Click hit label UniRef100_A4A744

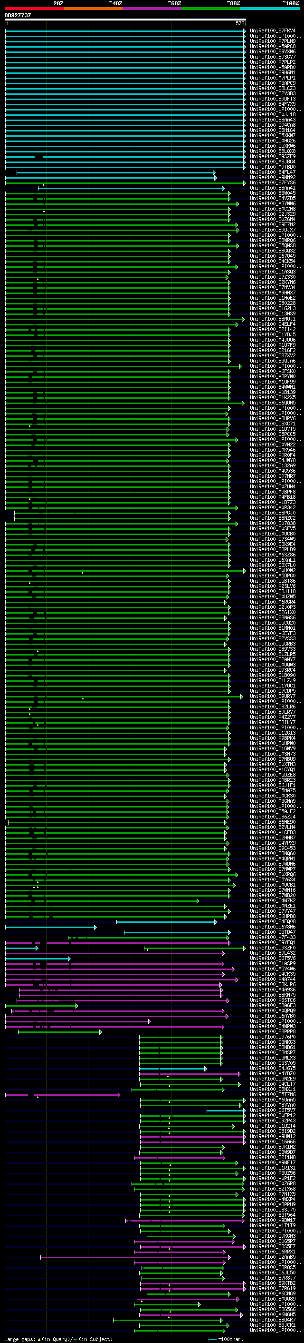coord(273,979)
